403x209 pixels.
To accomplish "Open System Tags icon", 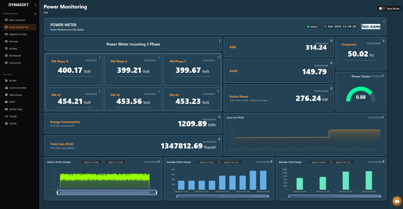I will click(6, 109).
